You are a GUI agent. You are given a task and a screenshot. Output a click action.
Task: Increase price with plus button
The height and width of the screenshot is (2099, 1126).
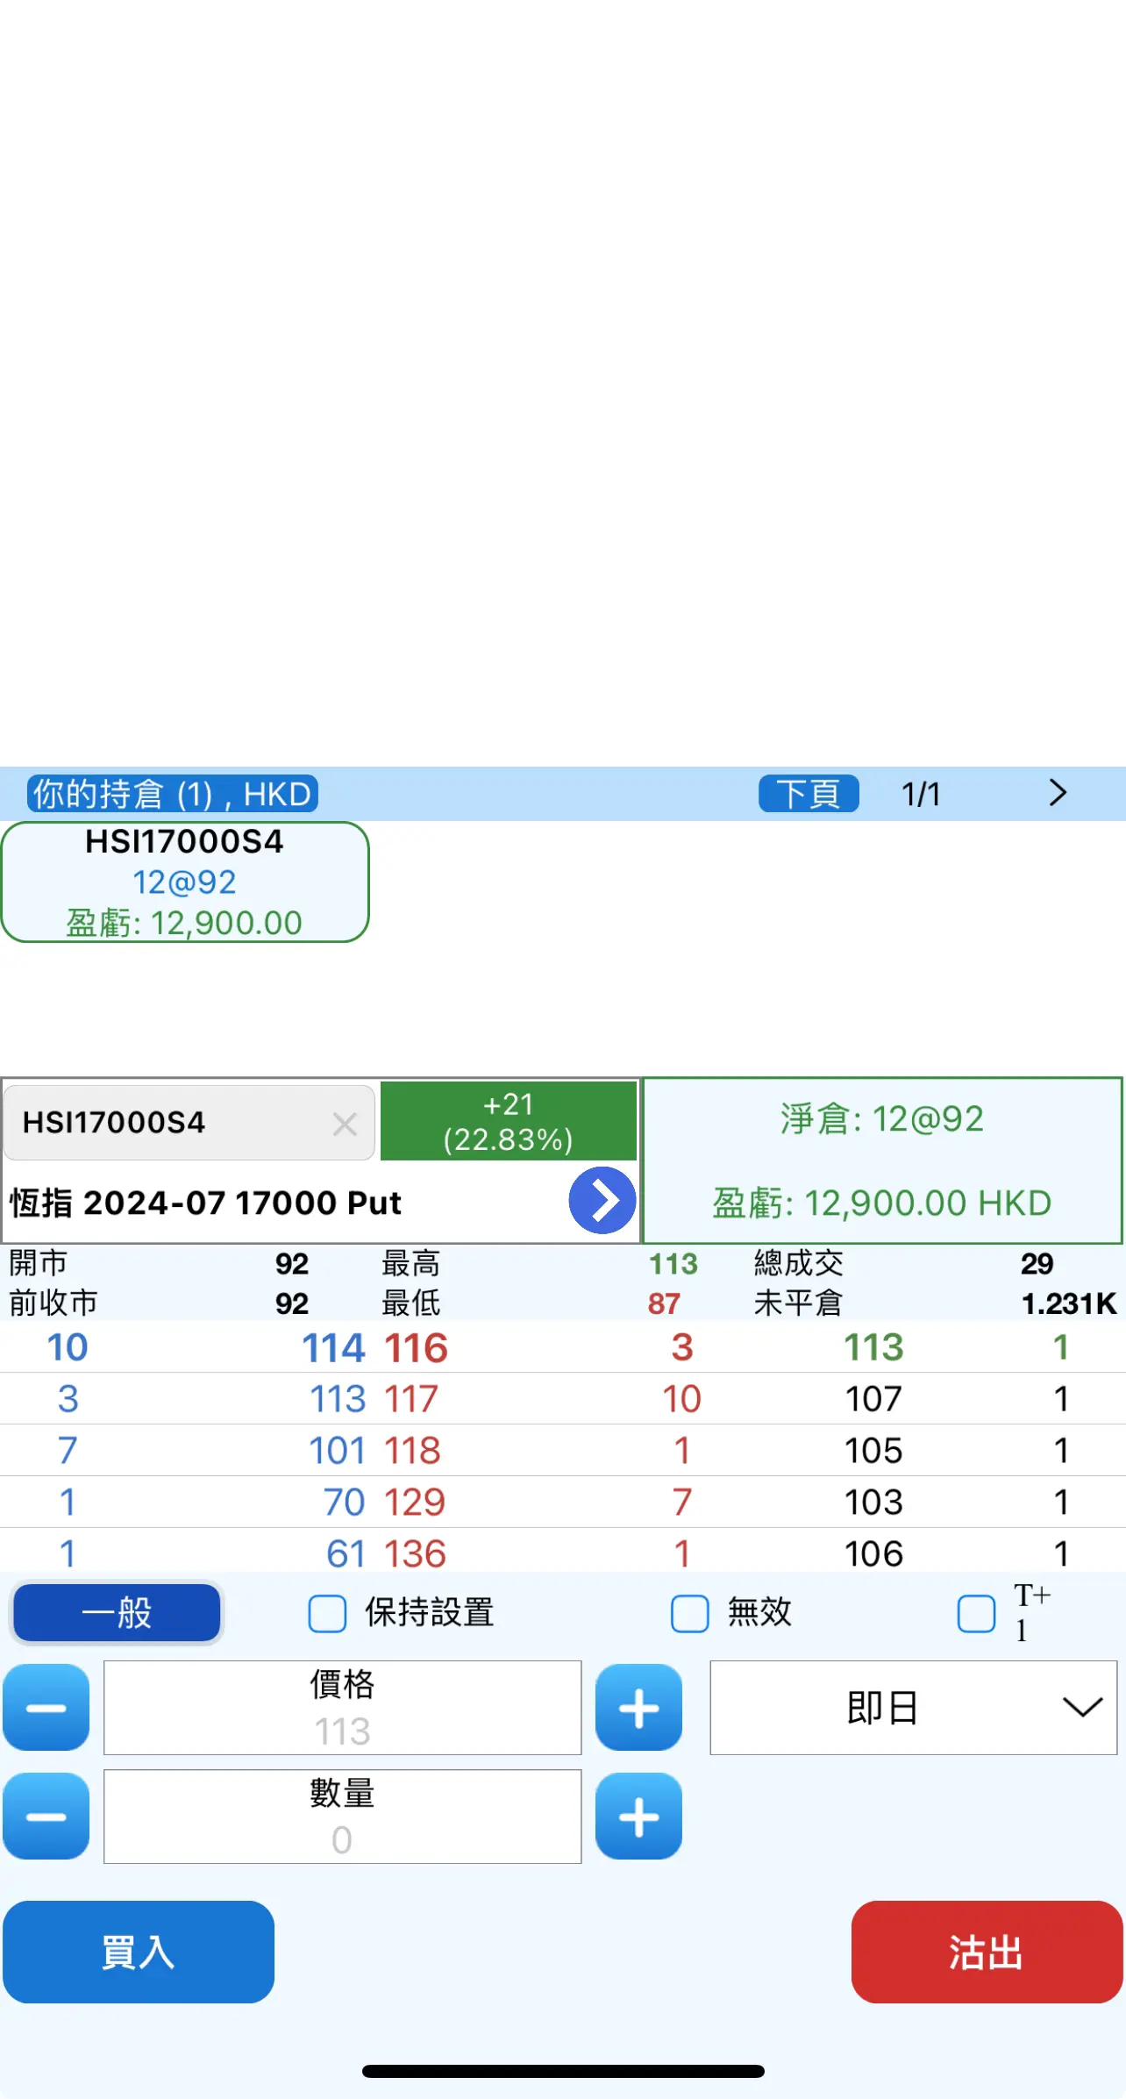(x=638, y=1707)
